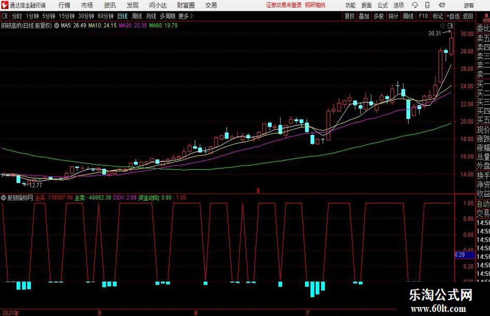Image resolution: width=490 pixels, height=316 pixels.
Task: Click the red R icon at top right
Action: coord(486,16)
